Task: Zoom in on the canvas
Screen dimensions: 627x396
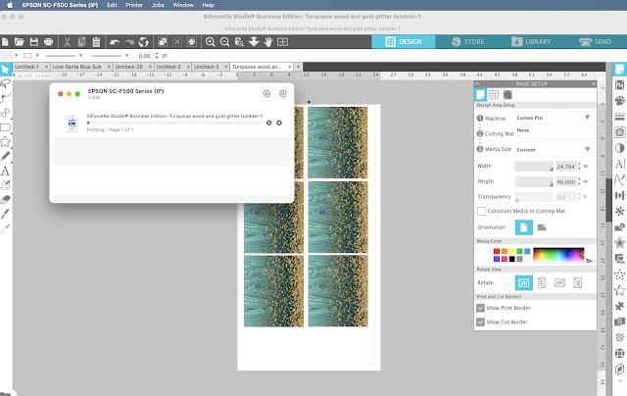Action: [210, 41]
